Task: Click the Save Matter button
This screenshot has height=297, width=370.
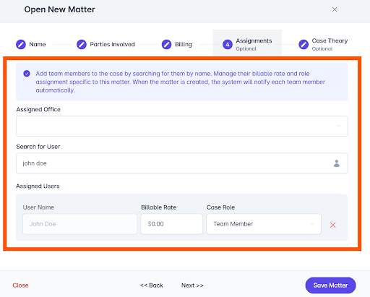Action: 330,285
